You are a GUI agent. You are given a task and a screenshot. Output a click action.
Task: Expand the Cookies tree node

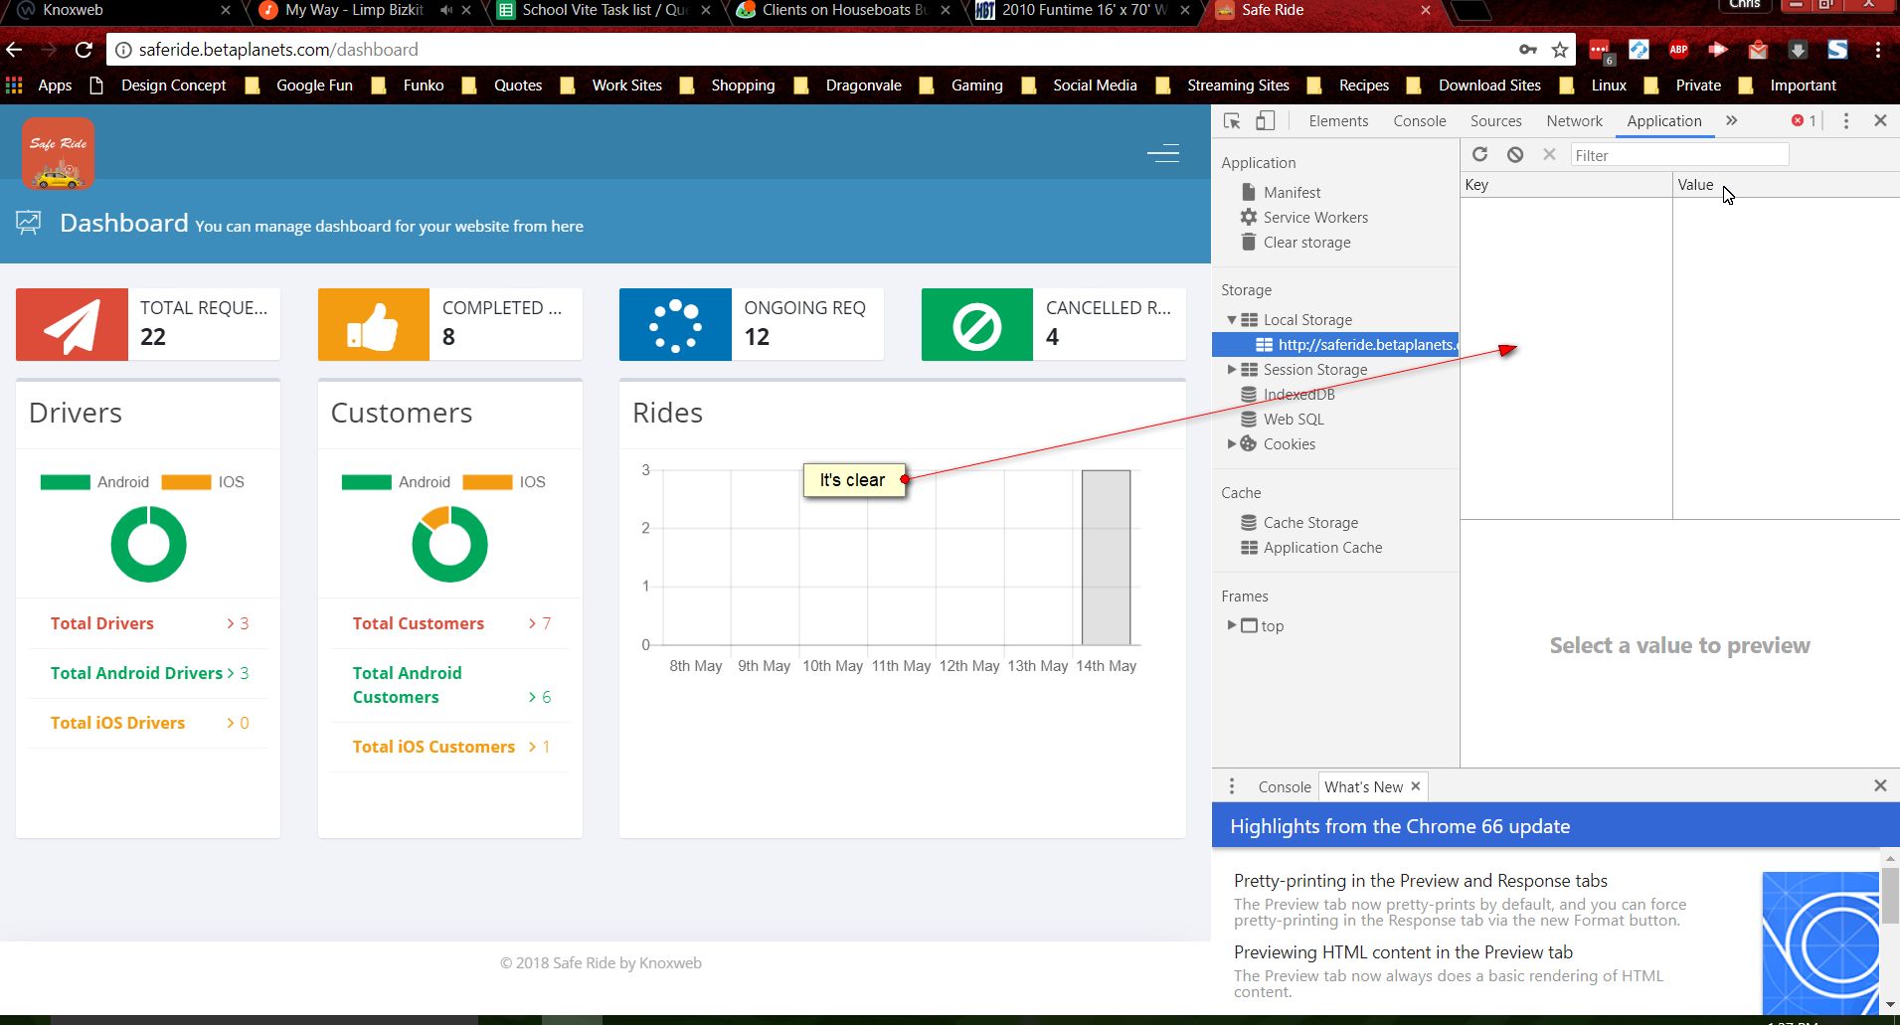tap(1232, 444)
